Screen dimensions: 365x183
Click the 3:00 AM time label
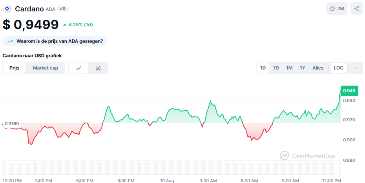tap(208, 181)
